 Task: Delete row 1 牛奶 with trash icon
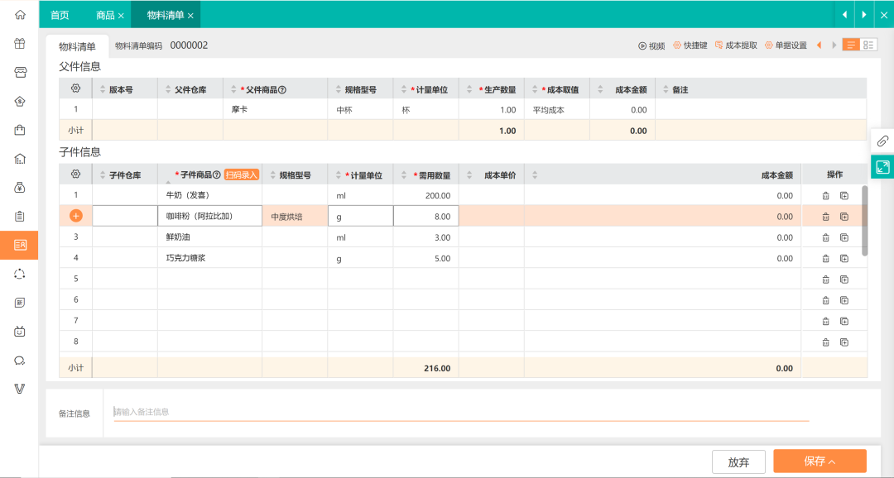(825, 195)
